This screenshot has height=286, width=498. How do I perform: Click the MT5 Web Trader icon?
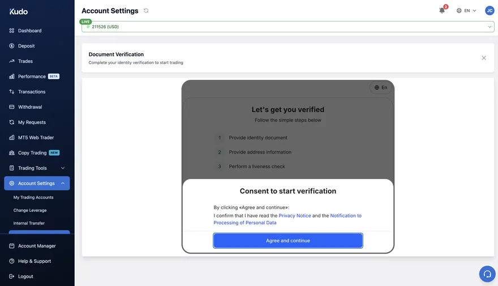coord(12,137)
